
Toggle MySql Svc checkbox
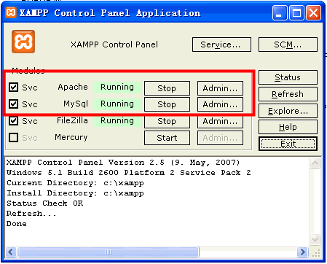tap(13, 104)
